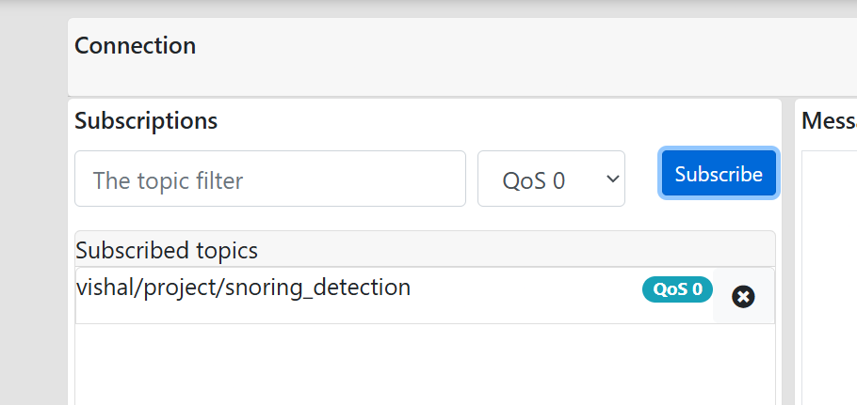
Task: Click the "Subscribed topics" label text
Action: pyautogui.click(x=167, y=251)
